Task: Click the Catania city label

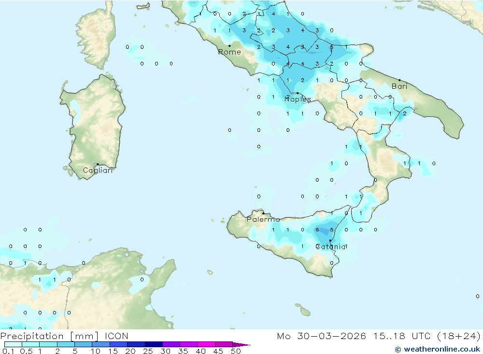Action: pyautogui.click(x=331, y=247)
